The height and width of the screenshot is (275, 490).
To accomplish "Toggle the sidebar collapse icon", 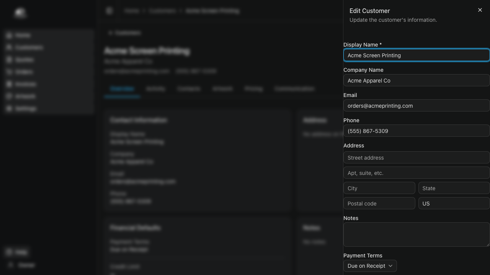I will [x=109, y=11].
